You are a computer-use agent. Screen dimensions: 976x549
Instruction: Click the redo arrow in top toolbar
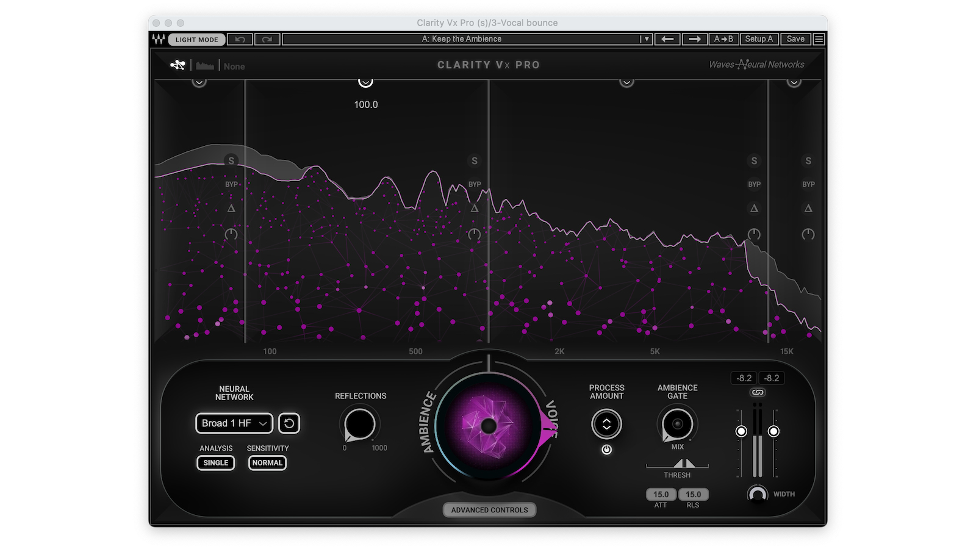coord(267,39)
